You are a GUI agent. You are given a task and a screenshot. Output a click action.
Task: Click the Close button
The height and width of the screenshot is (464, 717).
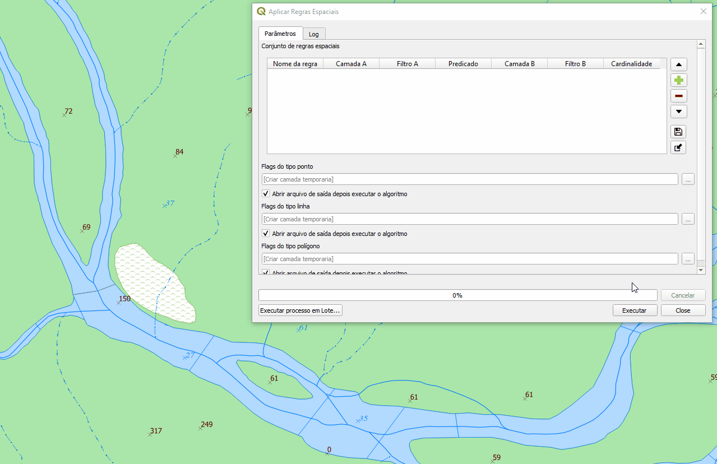[x=683, y=310]
